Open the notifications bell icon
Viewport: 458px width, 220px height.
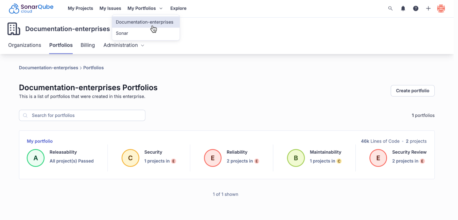point(403,8)
